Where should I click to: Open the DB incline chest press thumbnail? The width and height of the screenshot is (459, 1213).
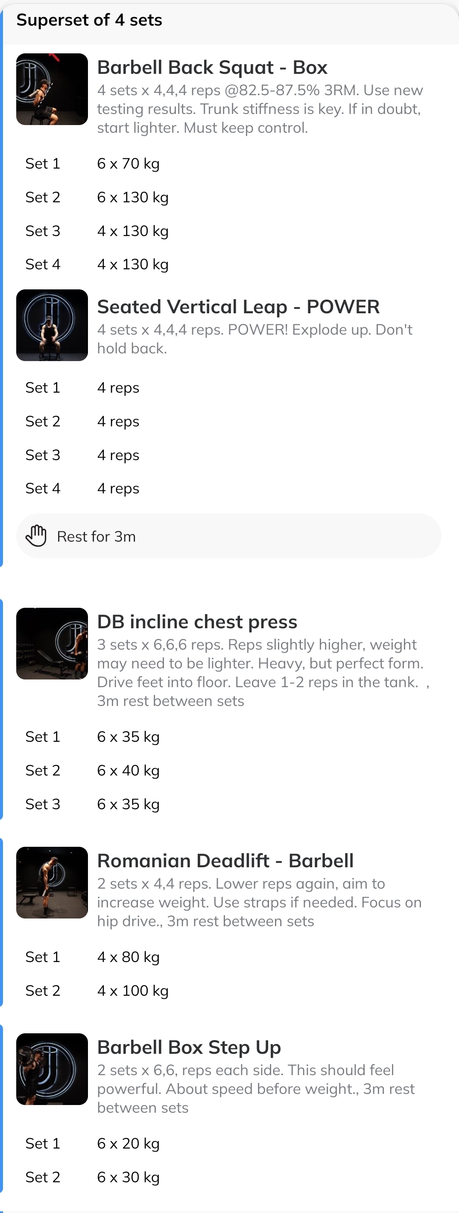pyautogui.click(x=53, y=644)
